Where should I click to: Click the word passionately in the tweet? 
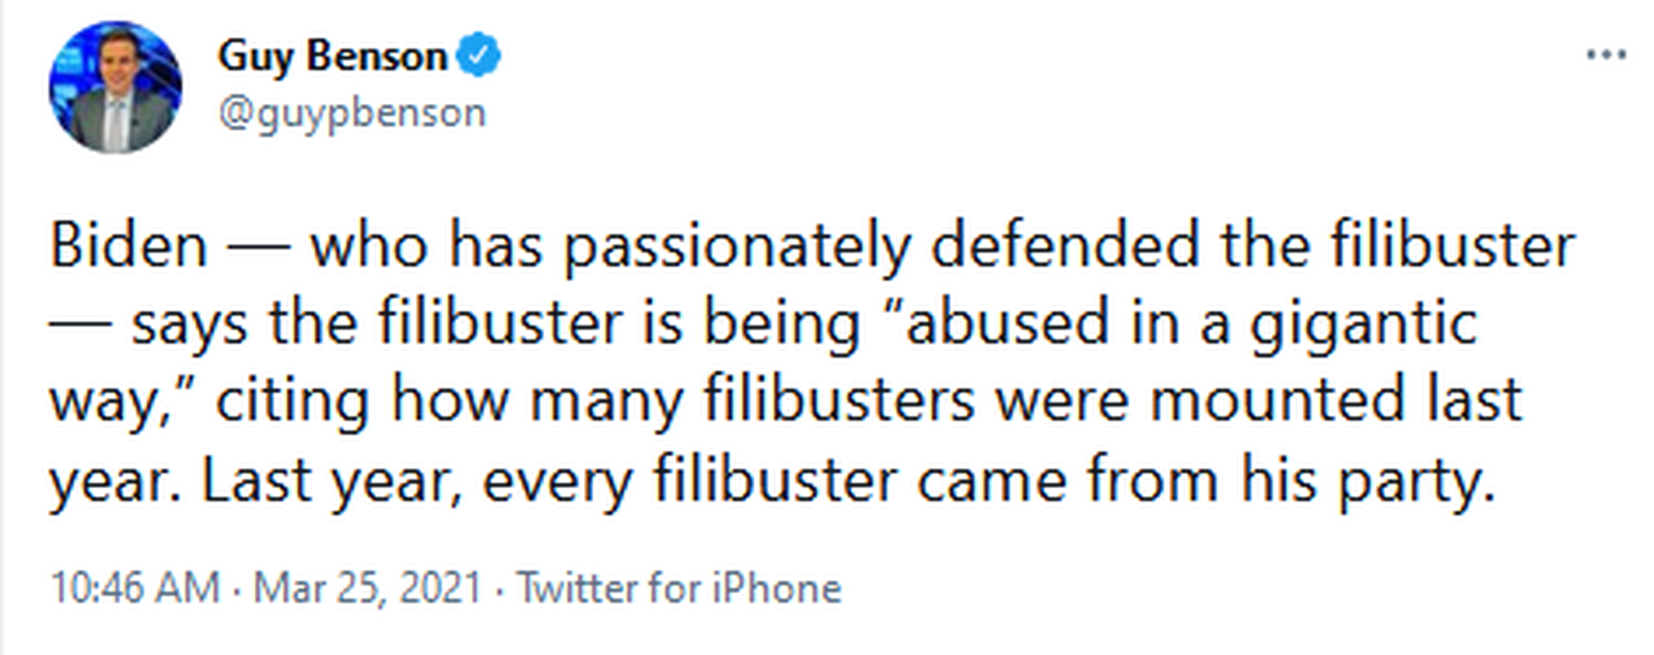[737, 247]
